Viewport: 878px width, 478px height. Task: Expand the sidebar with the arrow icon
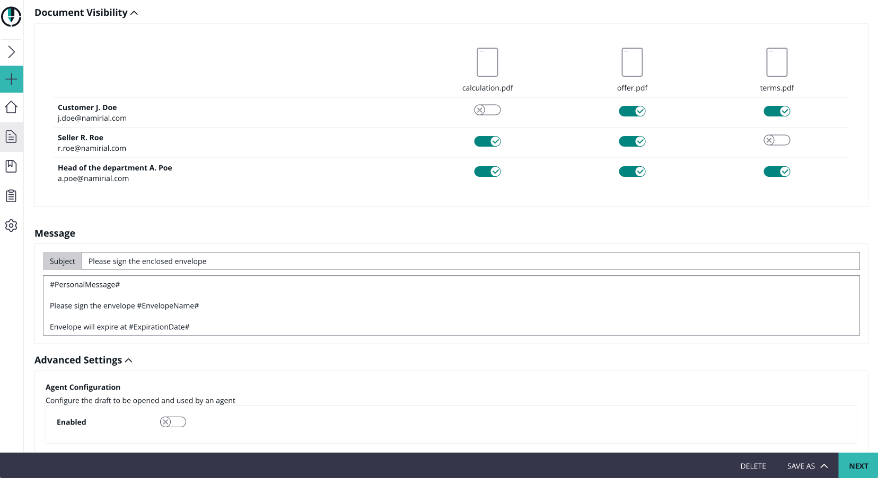click(x=11, y=51)
